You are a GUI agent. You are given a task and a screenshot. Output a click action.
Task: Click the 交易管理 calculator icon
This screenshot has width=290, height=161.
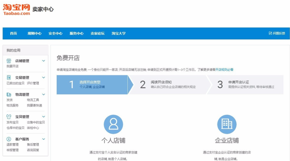click(x=9, y=78)
